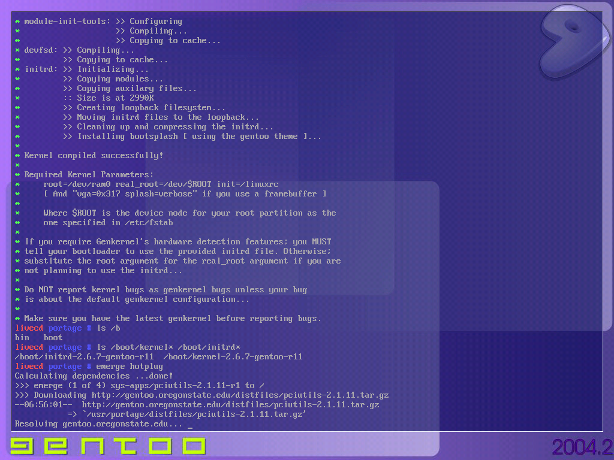Select the ":: Size is at 2990K" line
Viewport: 614px width, 460px height.
click(109, 98)
